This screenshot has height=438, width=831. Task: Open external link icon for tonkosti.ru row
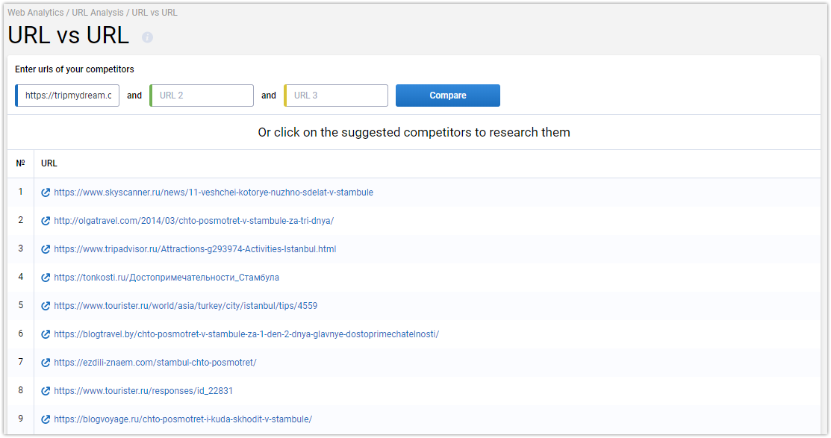pyautogui.click(x=46, y=278)
